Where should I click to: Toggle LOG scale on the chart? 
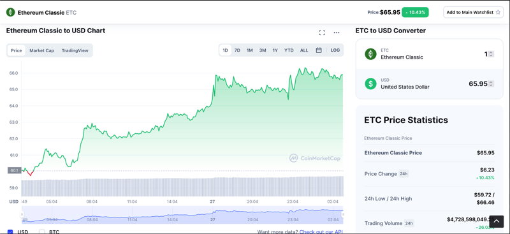coord(335,50)
